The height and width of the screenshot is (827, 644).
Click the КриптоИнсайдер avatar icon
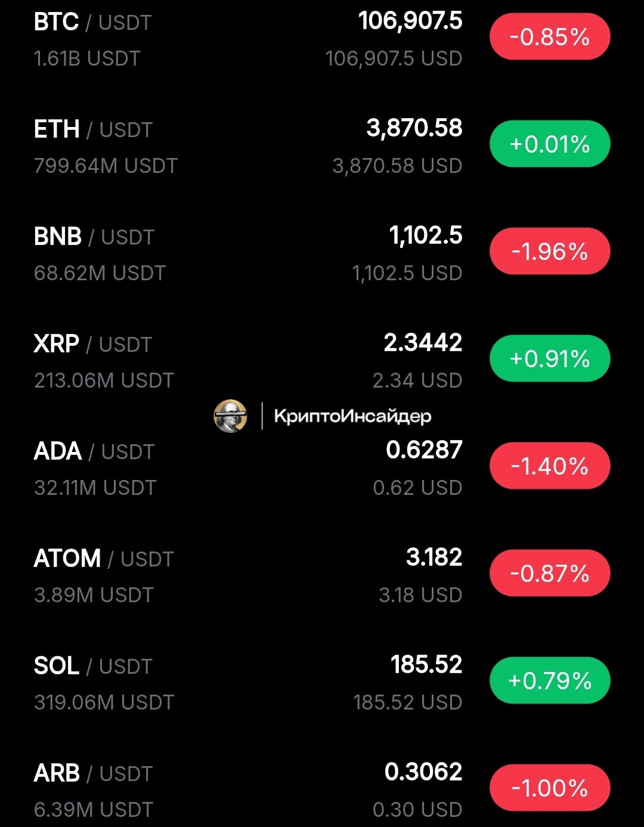tap(230, 416)
